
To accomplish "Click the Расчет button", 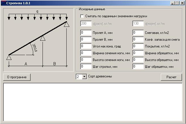I will click(x=171, y=77).
